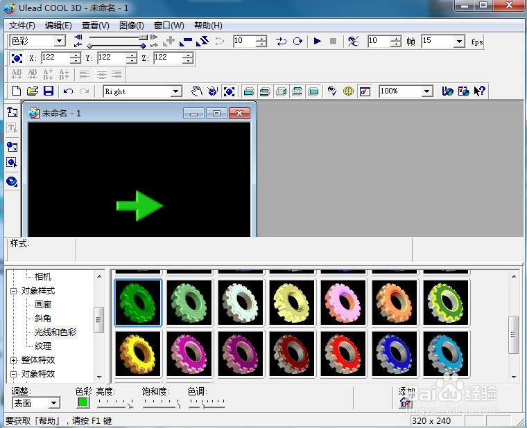The image size is (527, 428).
Task: Click the globe icon in the standard toolbar
Action: tap(349, 91)
